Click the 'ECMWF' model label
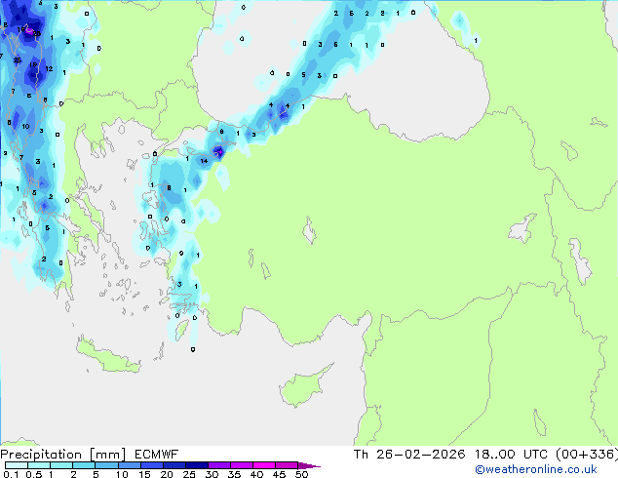The image size is (618, 478). click(157, 455)
